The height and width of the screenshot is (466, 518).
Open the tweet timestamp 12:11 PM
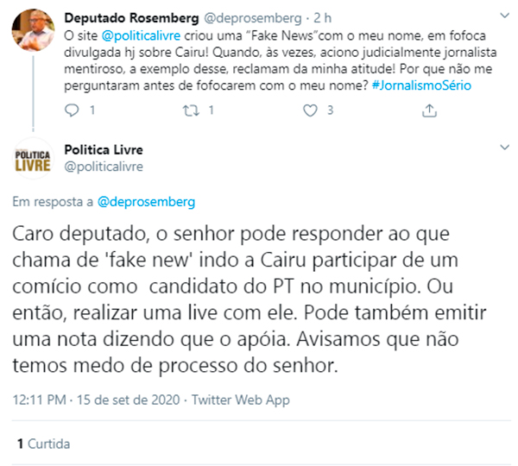tap(41, 400)
